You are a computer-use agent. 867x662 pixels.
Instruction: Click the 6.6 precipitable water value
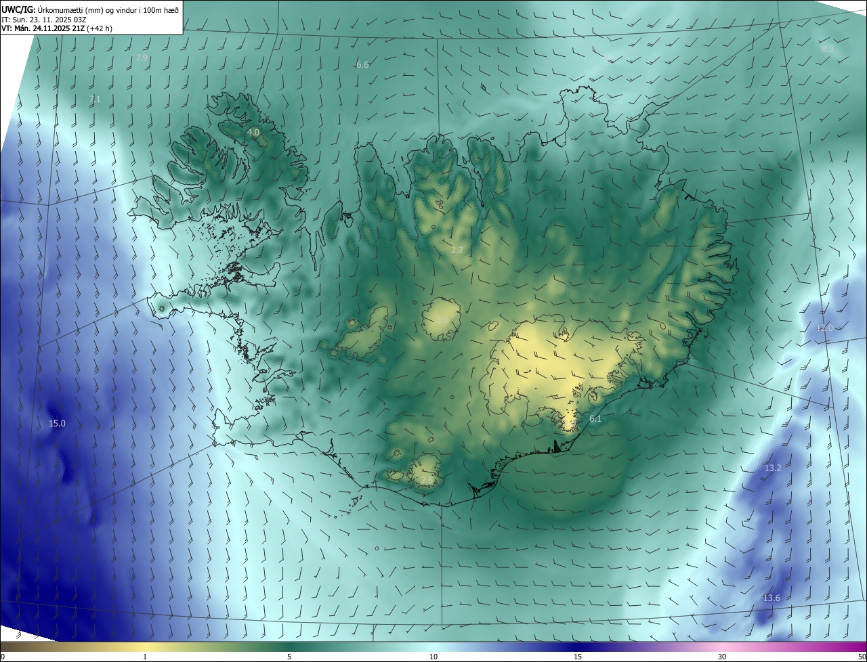pos(362,65)
